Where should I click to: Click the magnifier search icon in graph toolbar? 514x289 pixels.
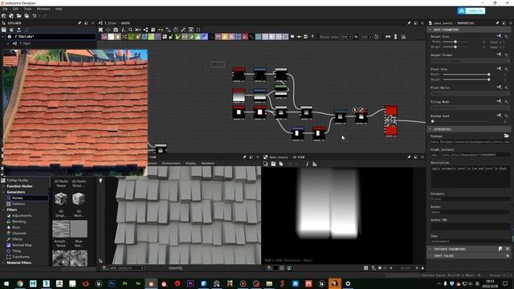tap(130, 30)
